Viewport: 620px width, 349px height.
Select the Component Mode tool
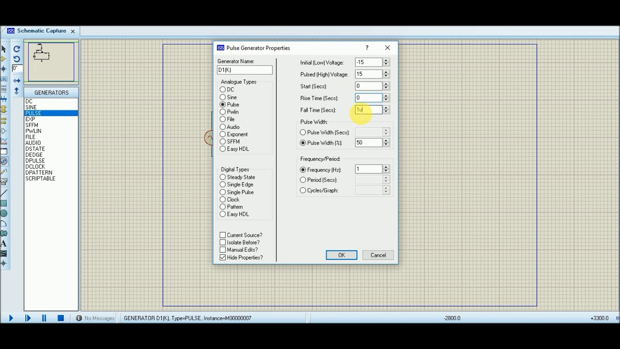point(4,59)
